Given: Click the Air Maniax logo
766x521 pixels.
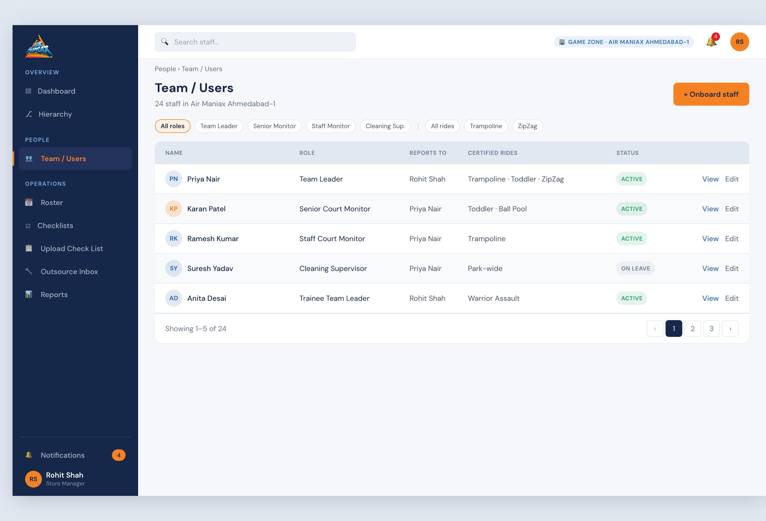Looking at the screenshot, I should pyautogui.click(x=39, y=46).
